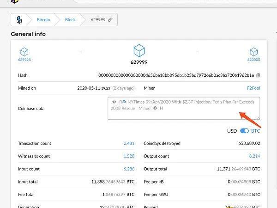Select the 629999 breadcrumb item
The image size is (277, 208).
tap(98, 20)
